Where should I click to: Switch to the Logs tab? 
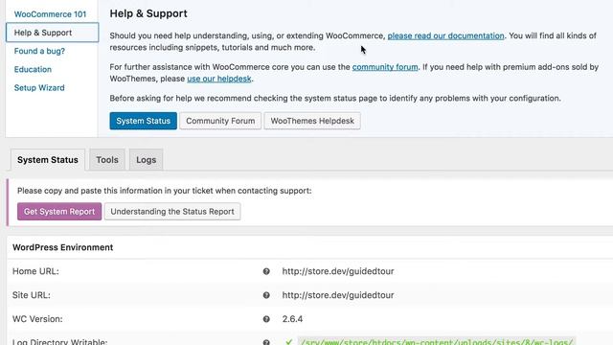click(147, 160)
